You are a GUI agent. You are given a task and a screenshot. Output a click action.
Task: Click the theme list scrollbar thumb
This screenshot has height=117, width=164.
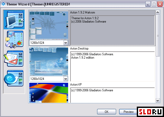point(158,36)
